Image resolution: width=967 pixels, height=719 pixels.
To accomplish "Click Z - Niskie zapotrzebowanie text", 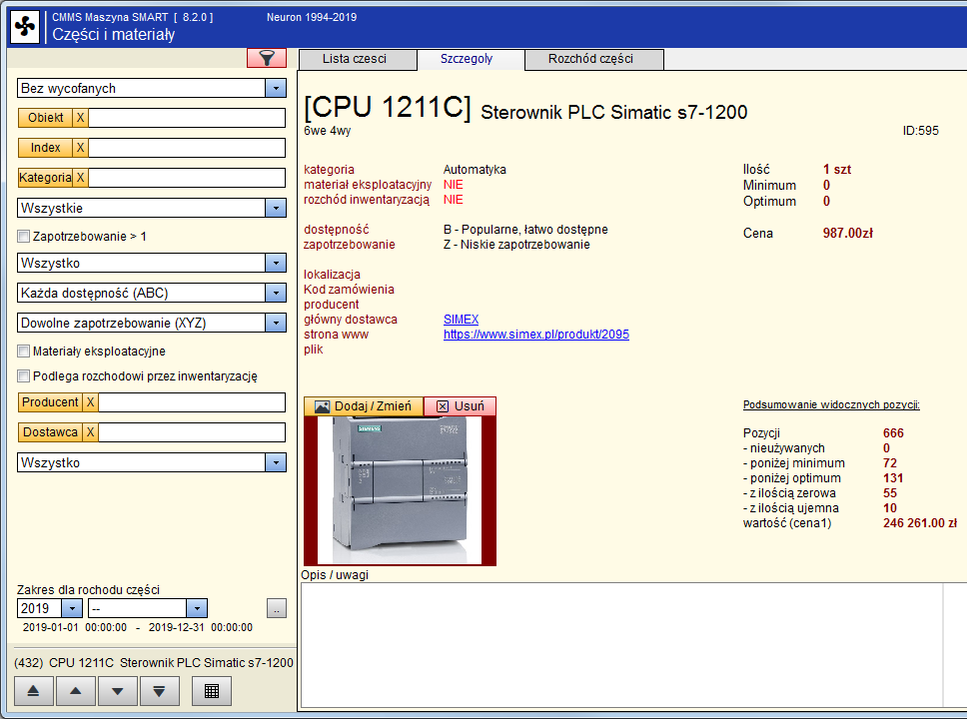I will (x=516, y=245).
